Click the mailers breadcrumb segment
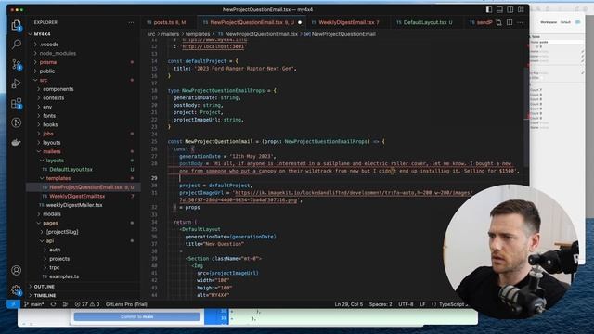Viewport: 594px width, 334px height. click(x=170, y=34)
